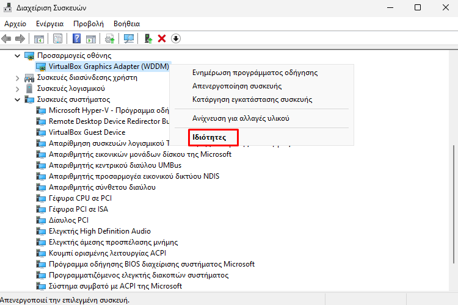Select VirtualBox Guest Device in tree
Viewport: 458px width, 305px height.
[87, 132]
